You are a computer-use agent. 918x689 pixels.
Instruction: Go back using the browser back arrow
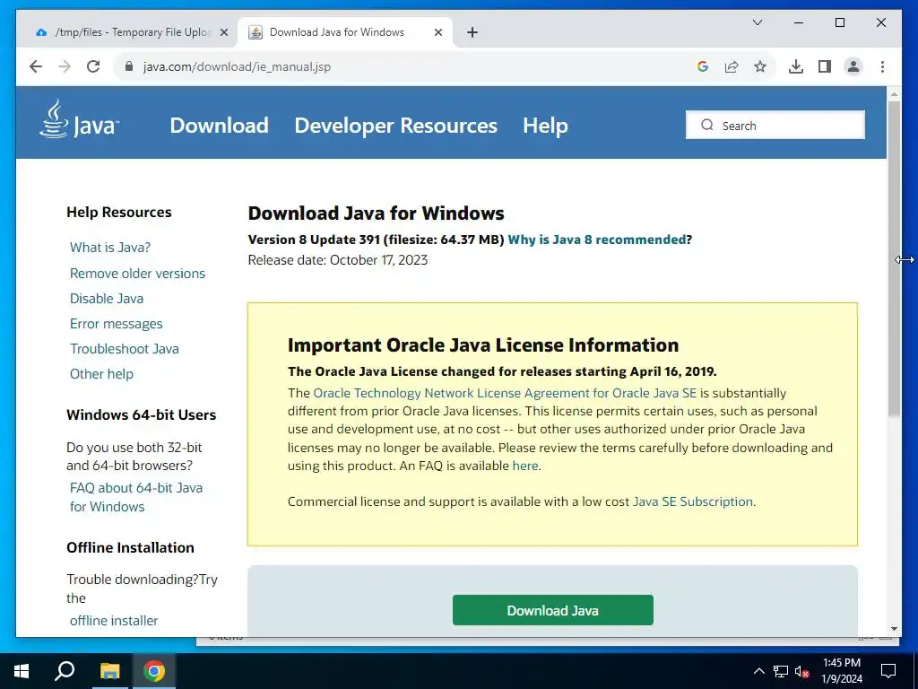[x=36, y=66]
